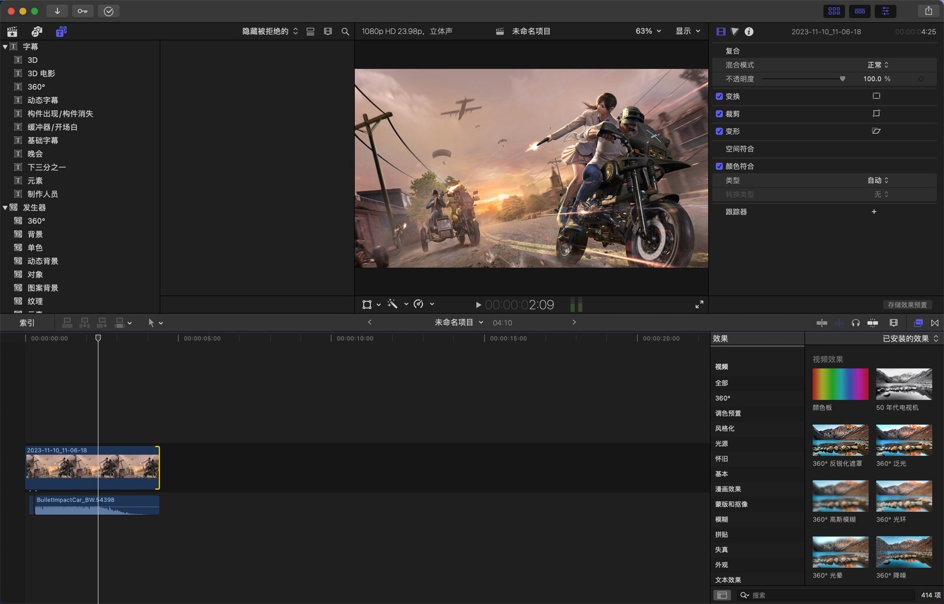Screen dimensions: 944x604
Task: Toggle effects list view icon near search
Action: (722, 595)
